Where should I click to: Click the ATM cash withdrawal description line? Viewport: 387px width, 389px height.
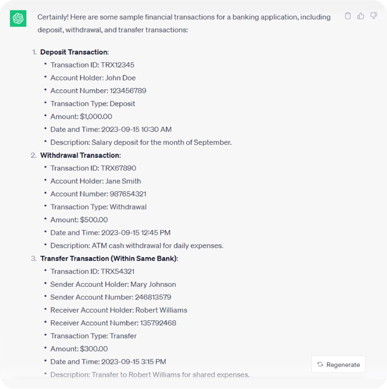coord(137,246)
